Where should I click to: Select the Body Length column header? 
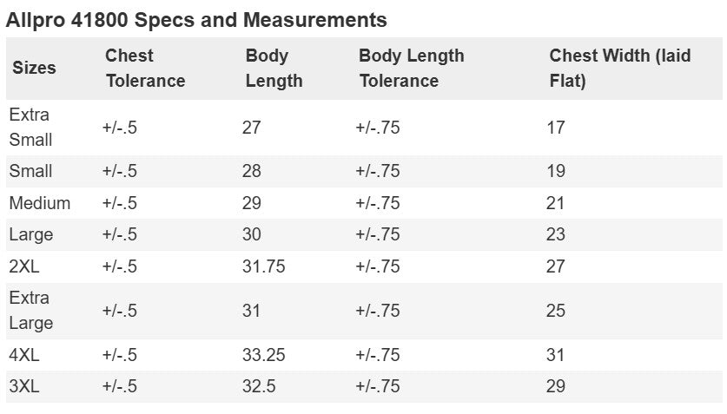274,68
